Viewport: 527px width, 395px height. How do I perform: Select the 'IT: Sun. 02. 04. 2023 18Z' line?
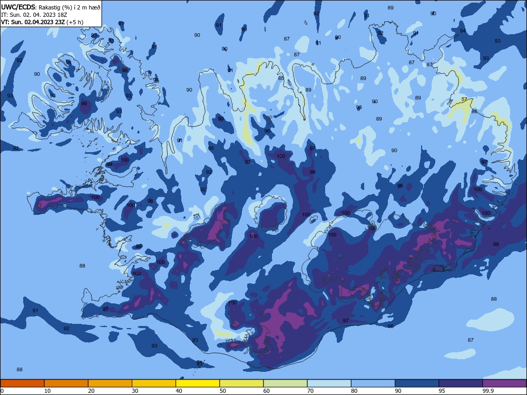coord(34,15)
